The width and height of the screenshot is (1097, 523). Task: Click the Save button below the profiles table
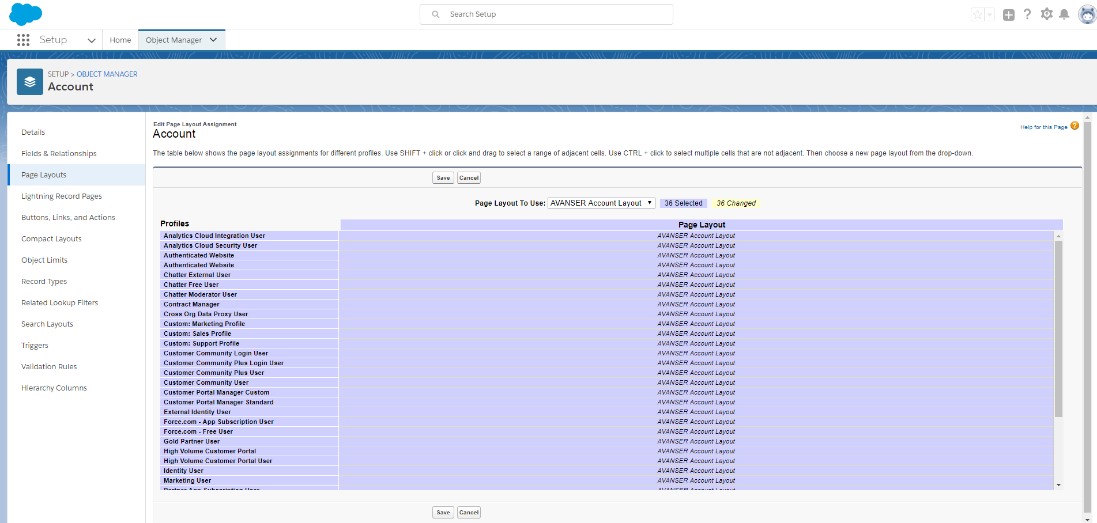[x=443, y=513]
